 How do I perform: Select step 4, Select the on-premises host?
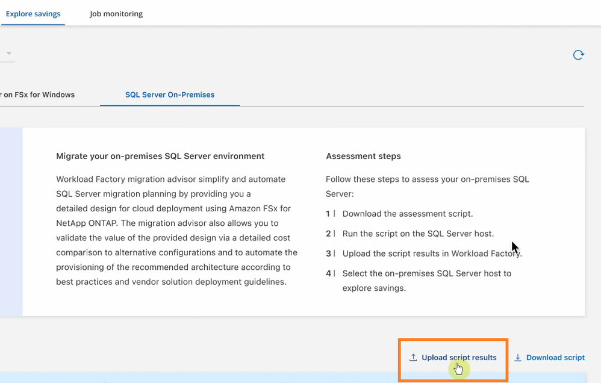click(426, 273)
